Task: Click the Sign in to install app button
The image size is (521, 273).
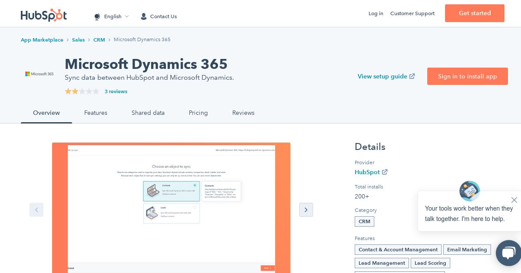Action: tap(468, 76)
